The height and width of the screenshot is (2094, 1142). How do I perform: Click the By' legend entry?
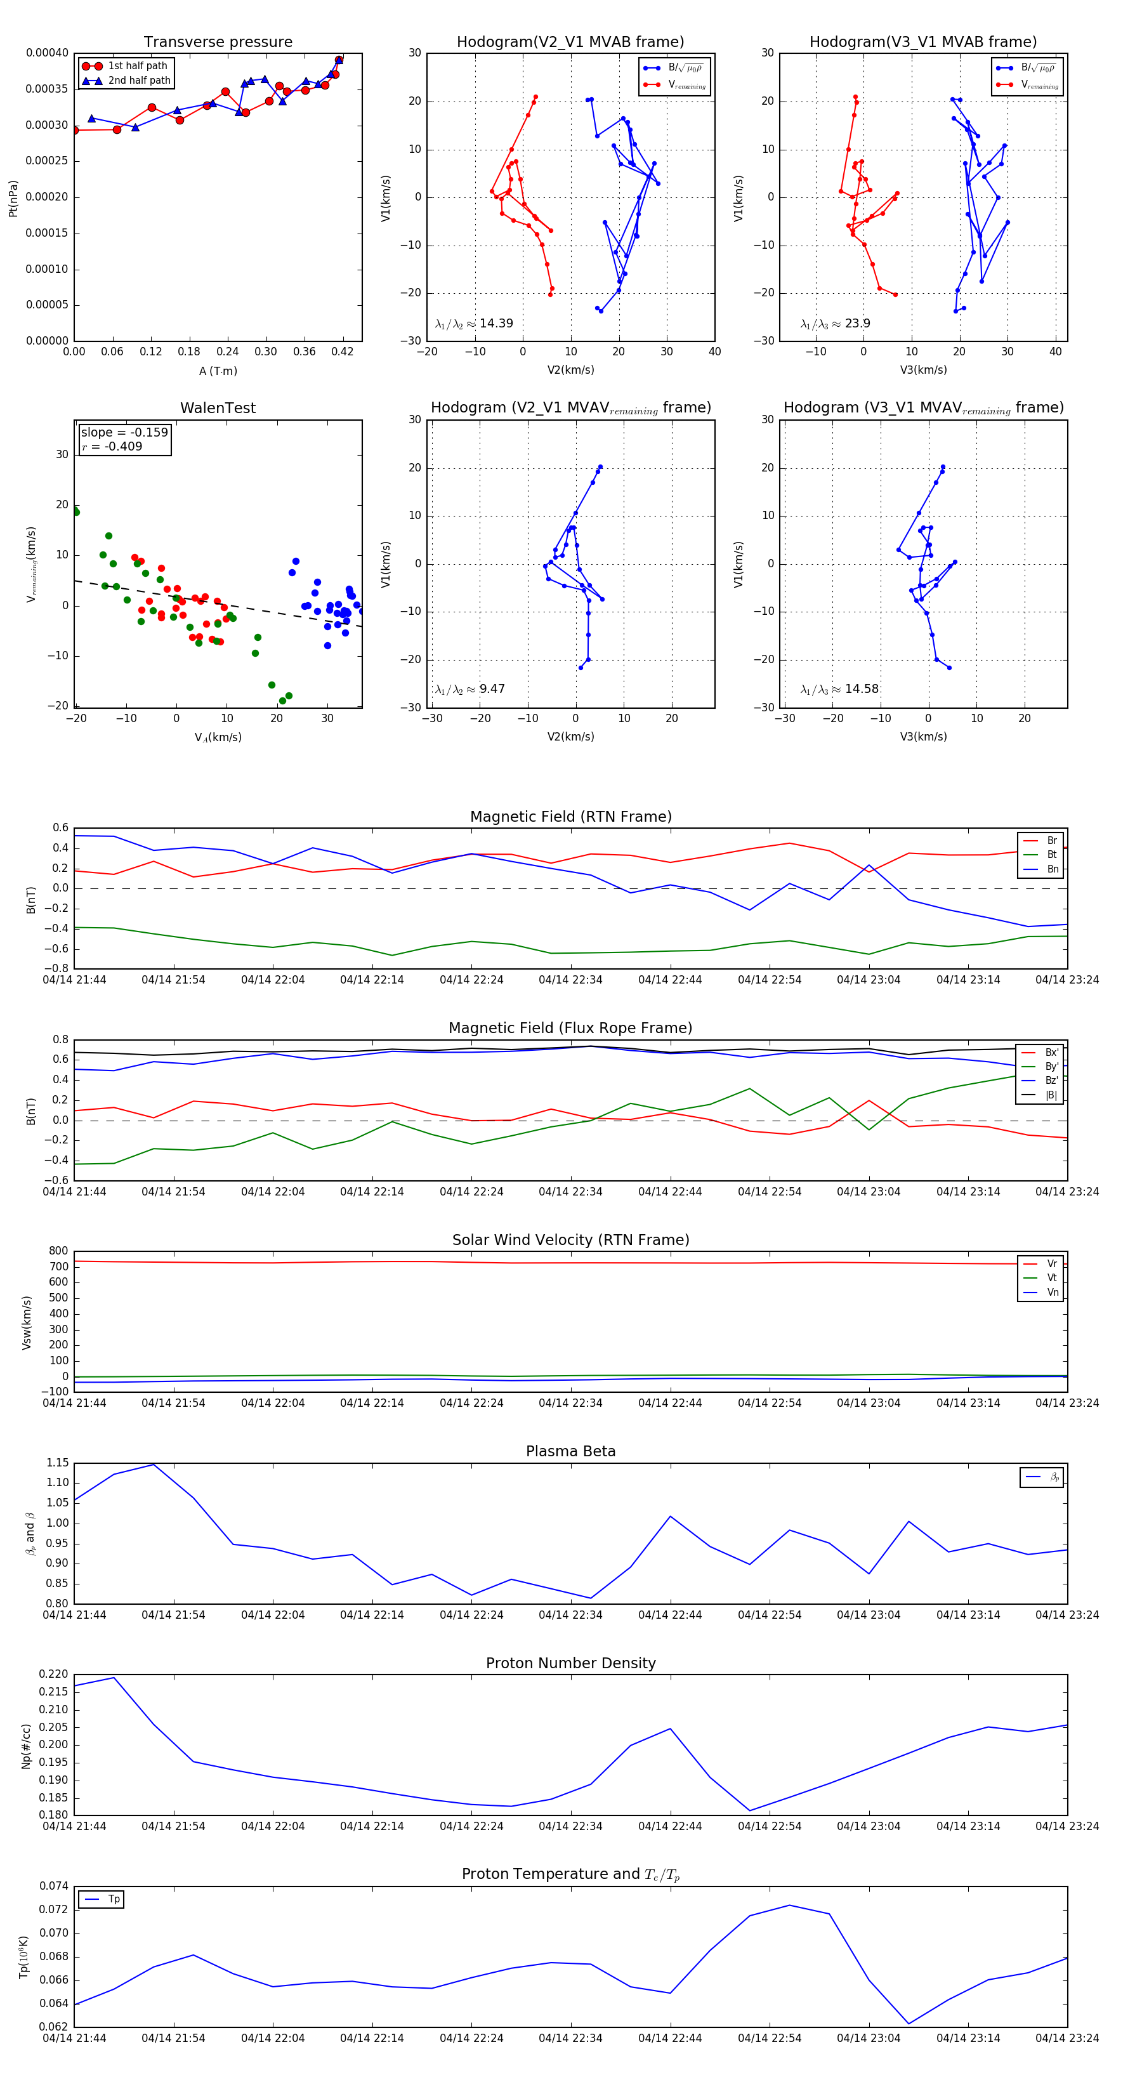pos(1040,1067)
